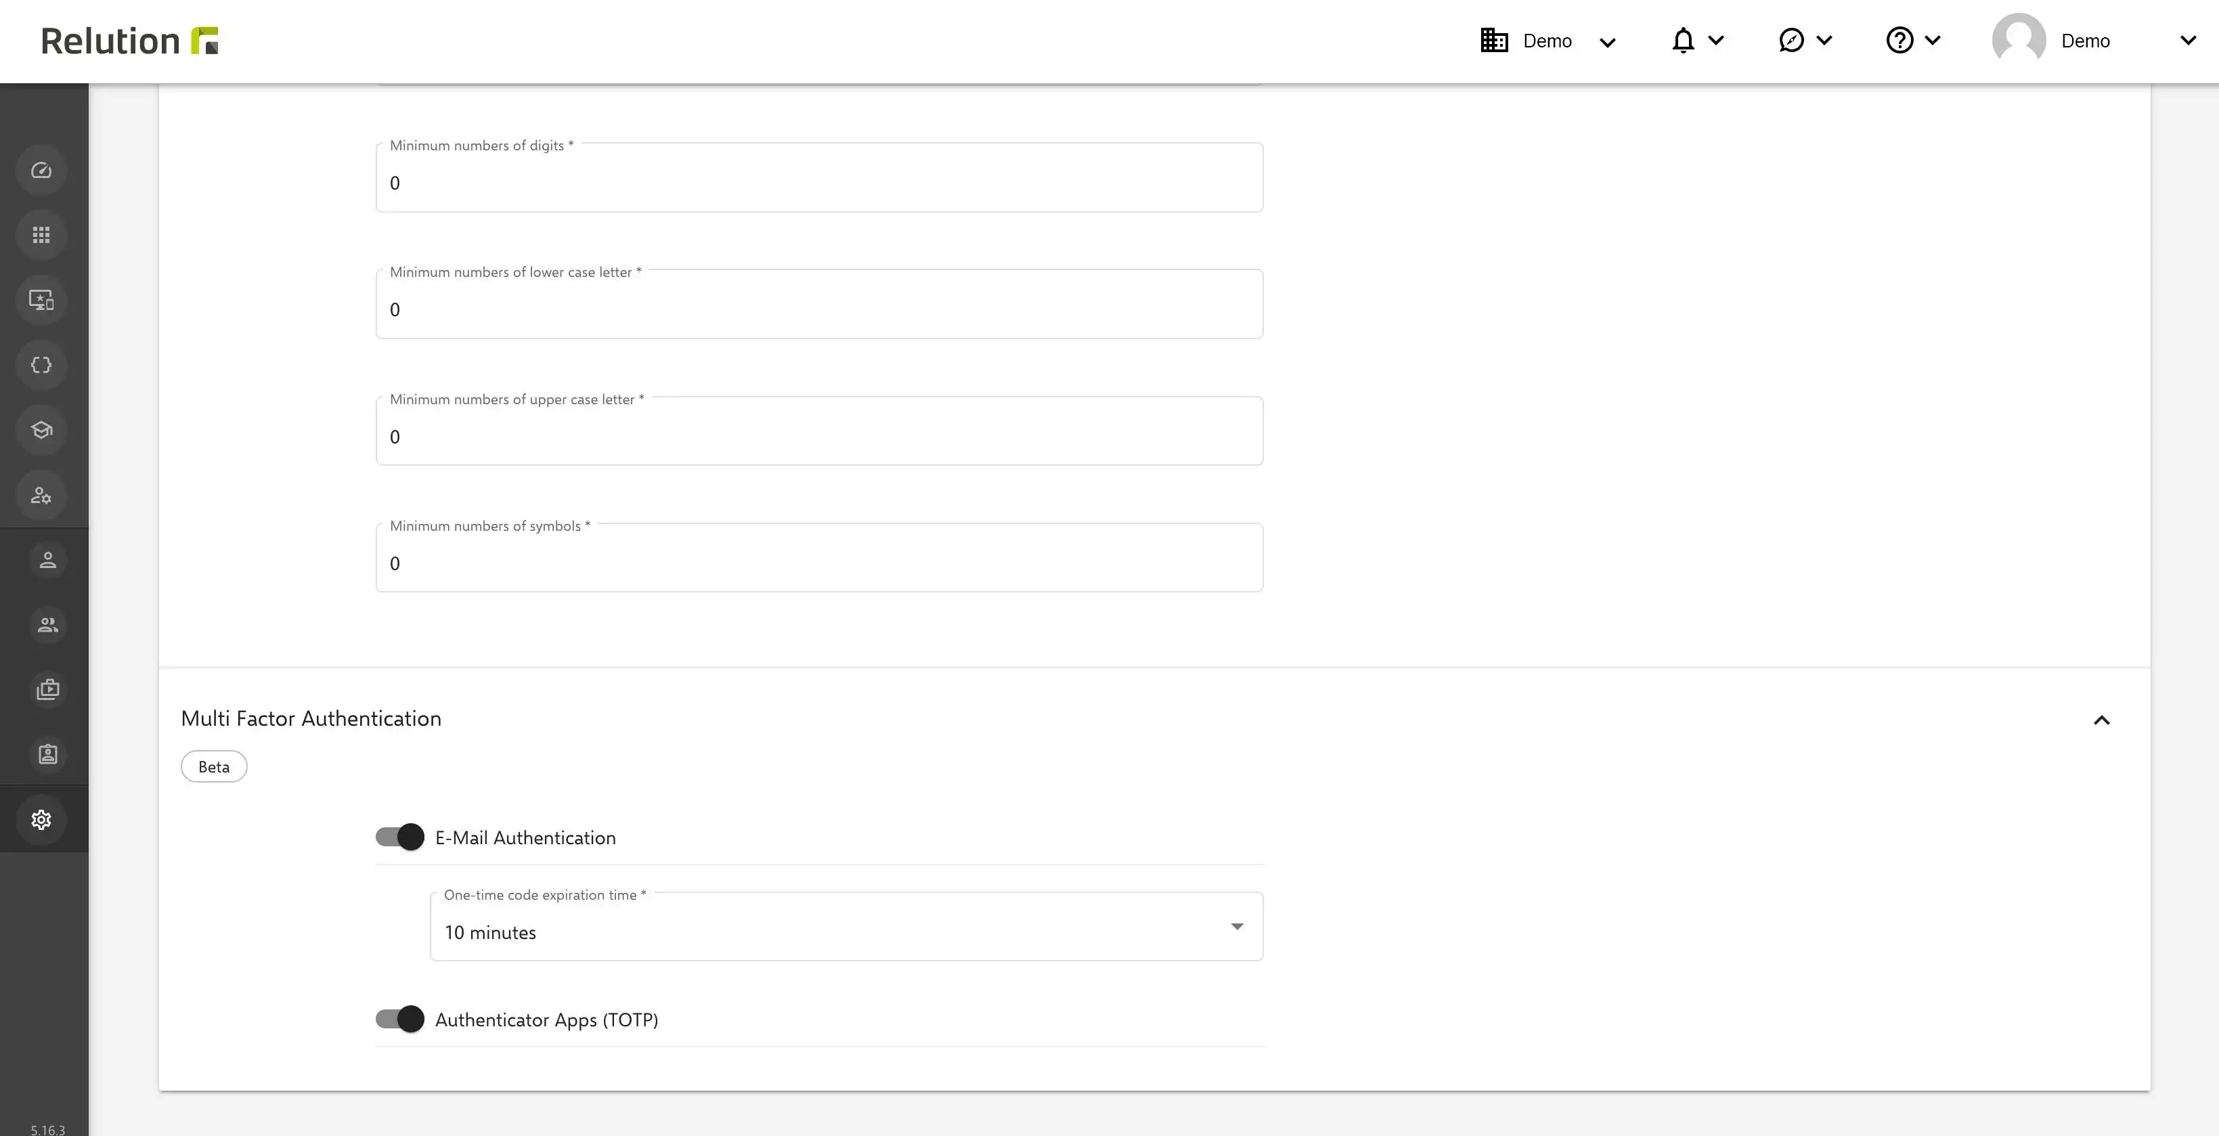Expand the Demo user account chevron
This screenshot has width=2219, height=1136.
pyautogui.click(x=2188, y=41)
